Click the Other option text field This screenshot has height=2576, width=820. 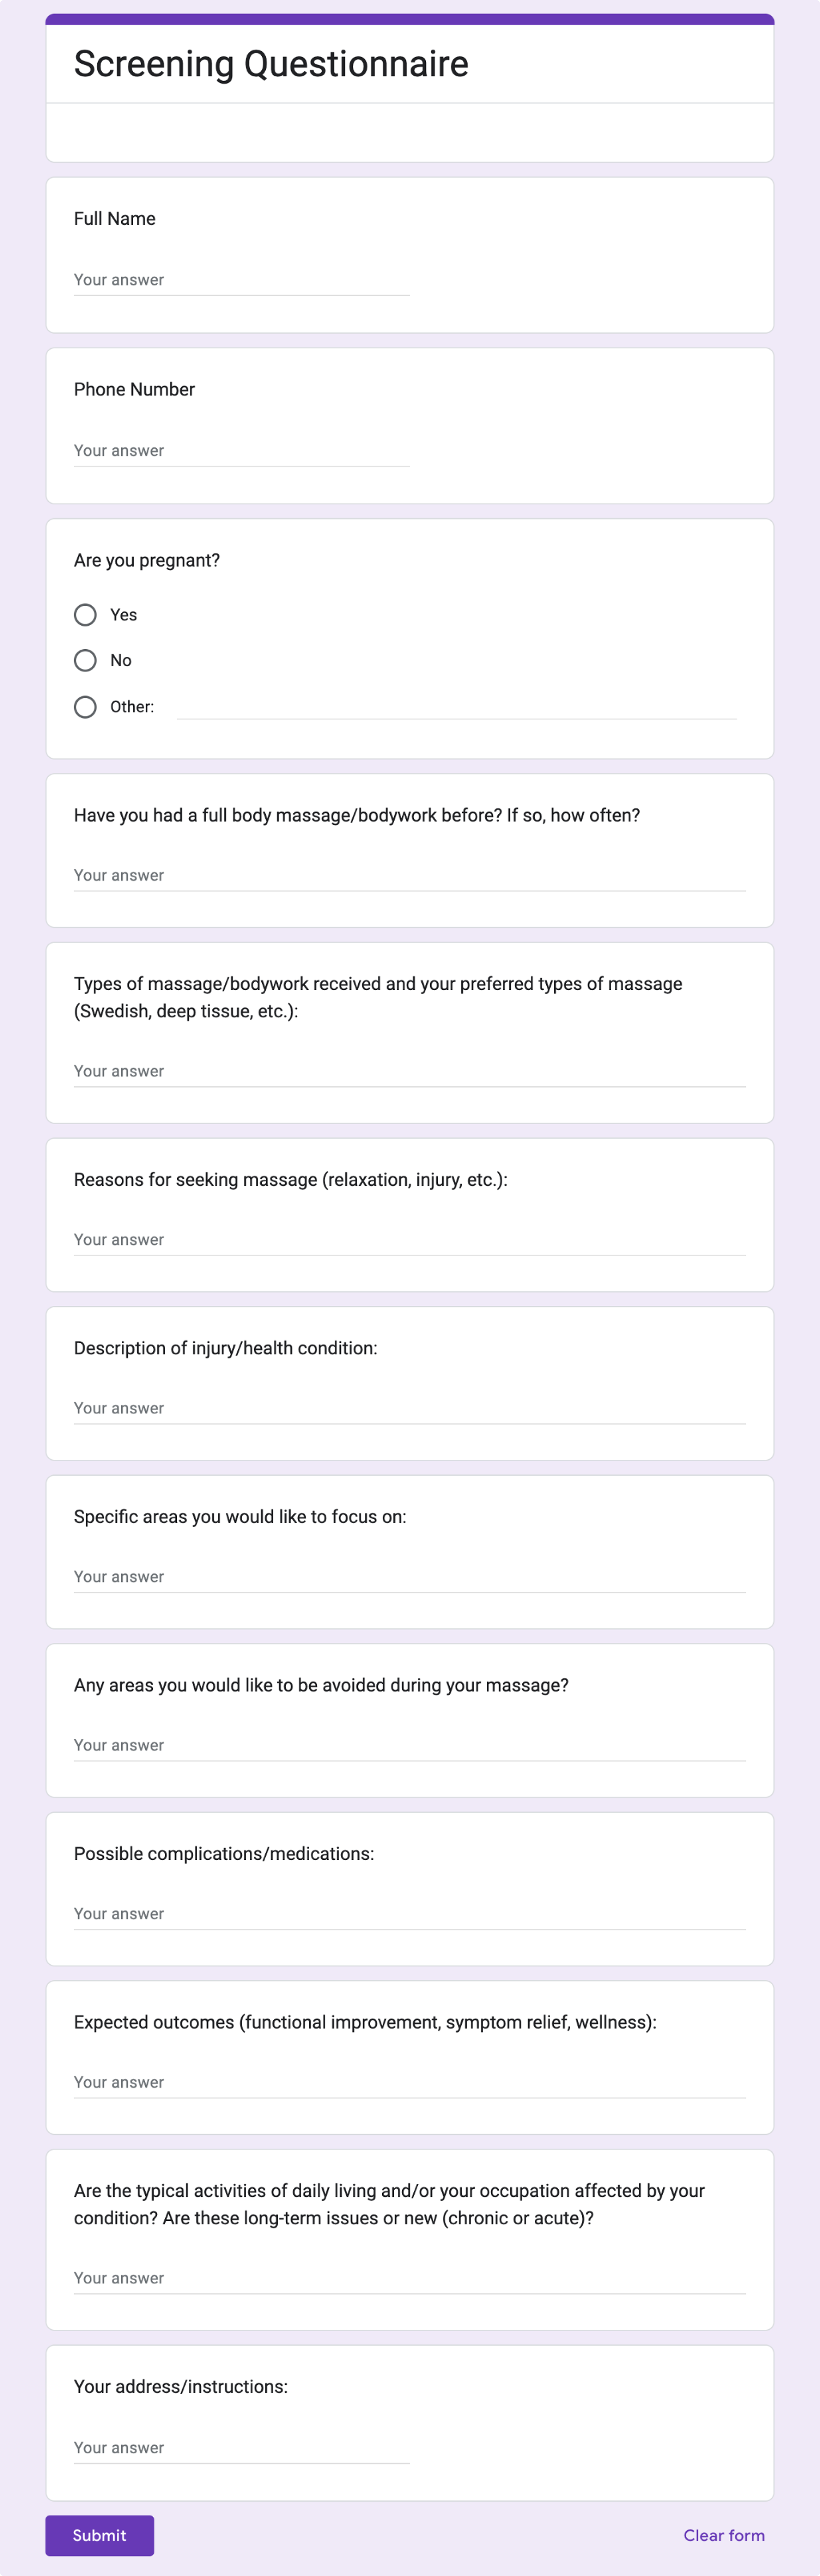coord(456,706)
